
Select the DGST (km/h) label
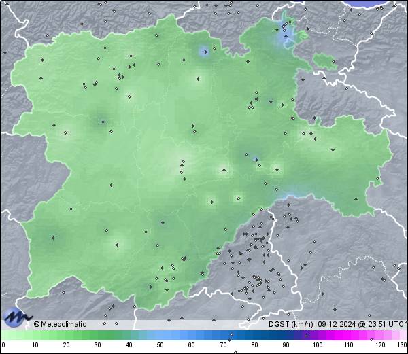pos(291,324)
